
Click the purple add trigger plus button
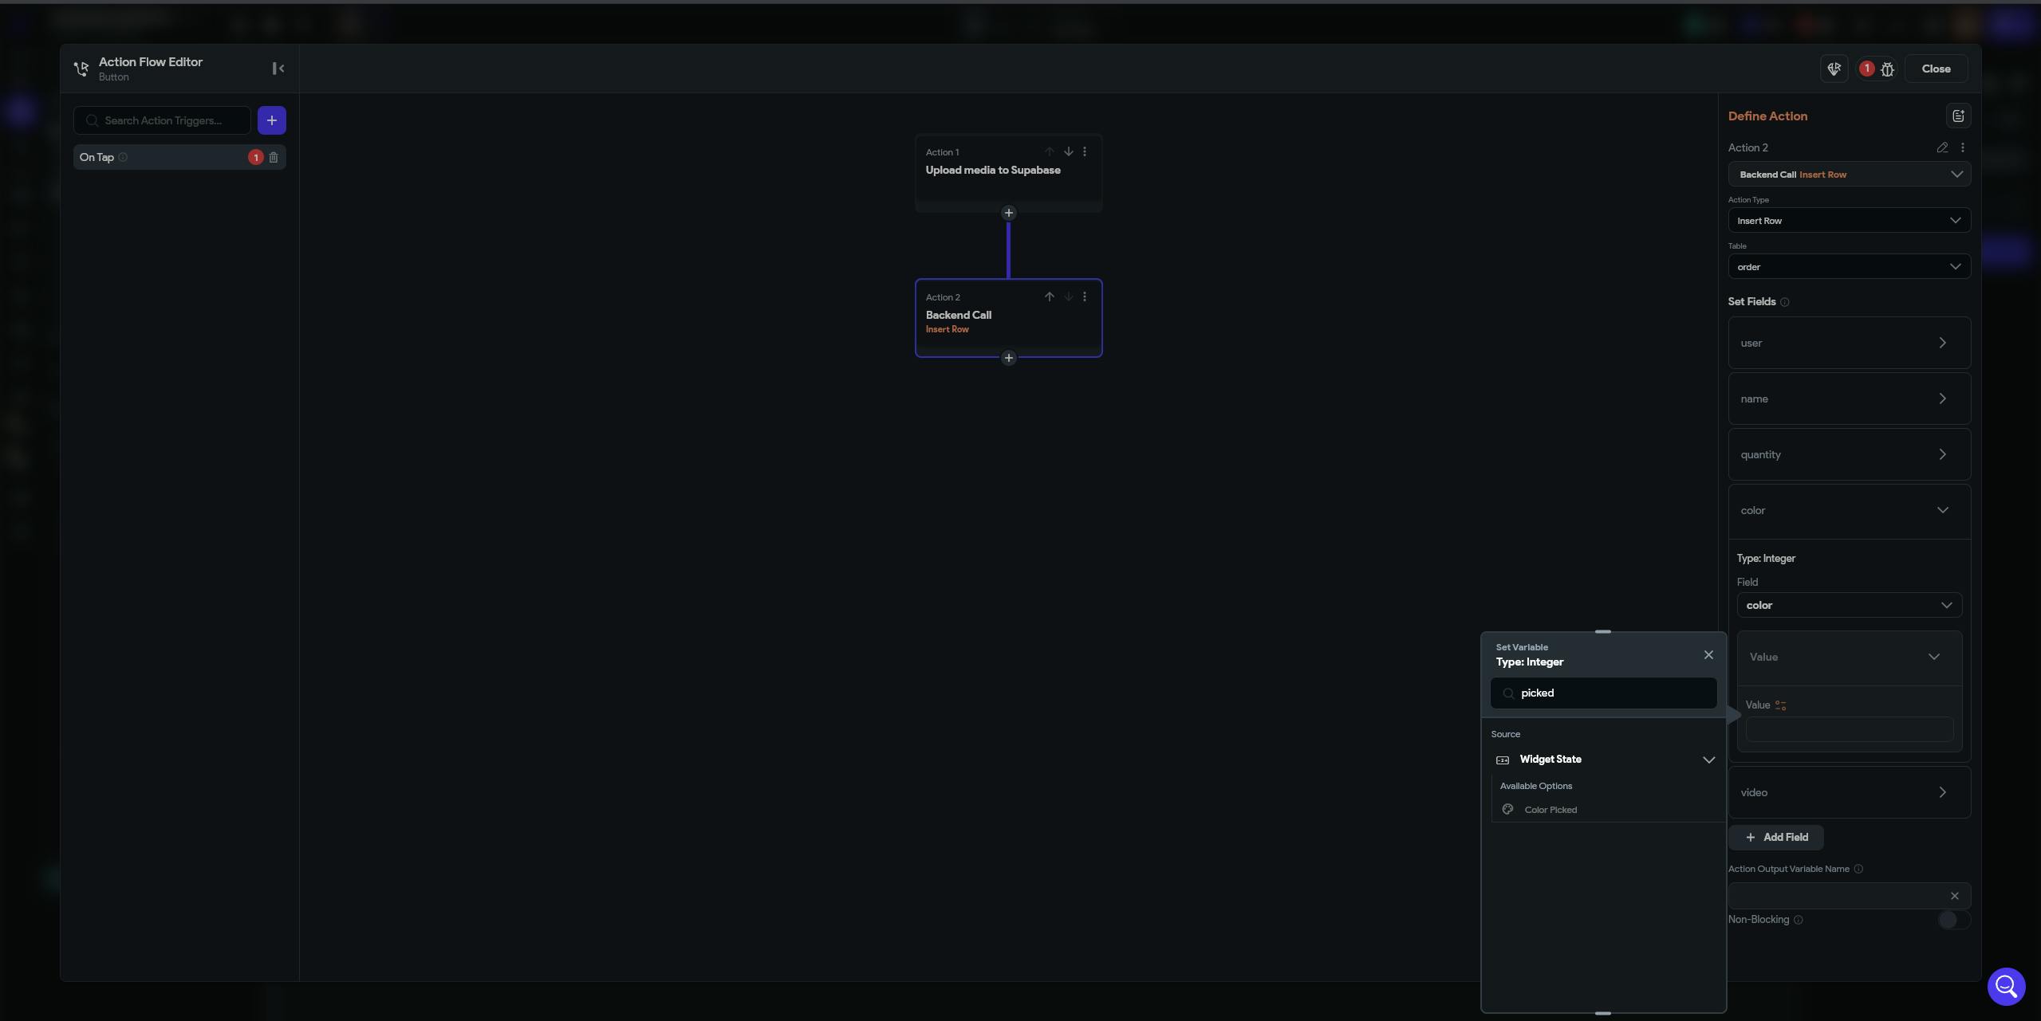pyautogui.click(x=271, y=120)
